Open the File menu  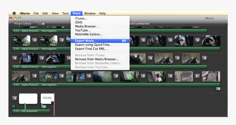[x=36, y=13]
